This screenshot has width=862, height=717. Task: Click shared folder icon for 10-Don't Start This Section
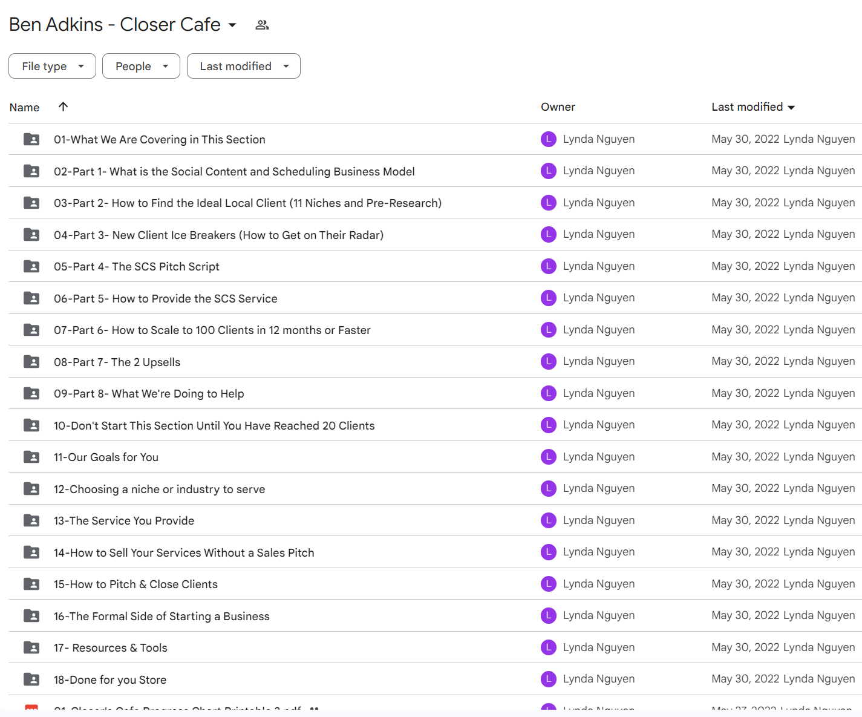tap(31, 425)
